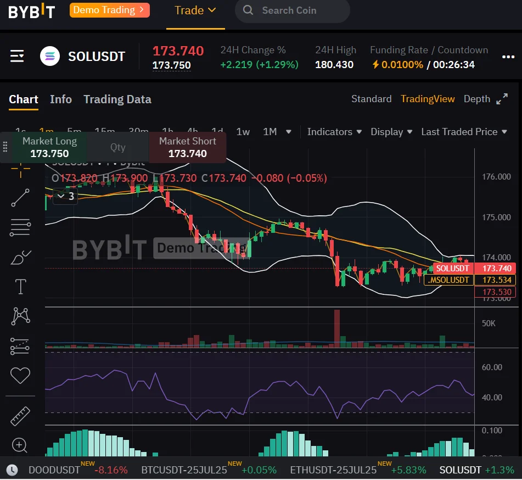Select the horizontal lines Fibonacci tool
This screenshot has width=522, height=480.
tap(21, 228)
